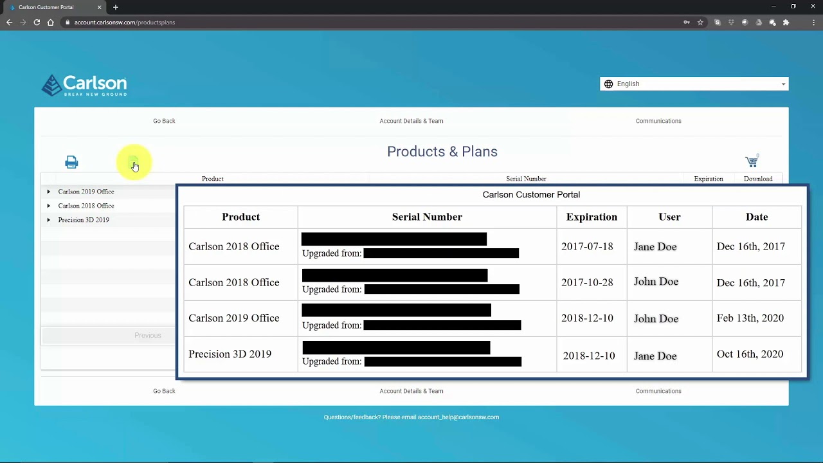
Task: Click the globe icon in language selector
Action: pyautogui.click(x=609, y=84)
